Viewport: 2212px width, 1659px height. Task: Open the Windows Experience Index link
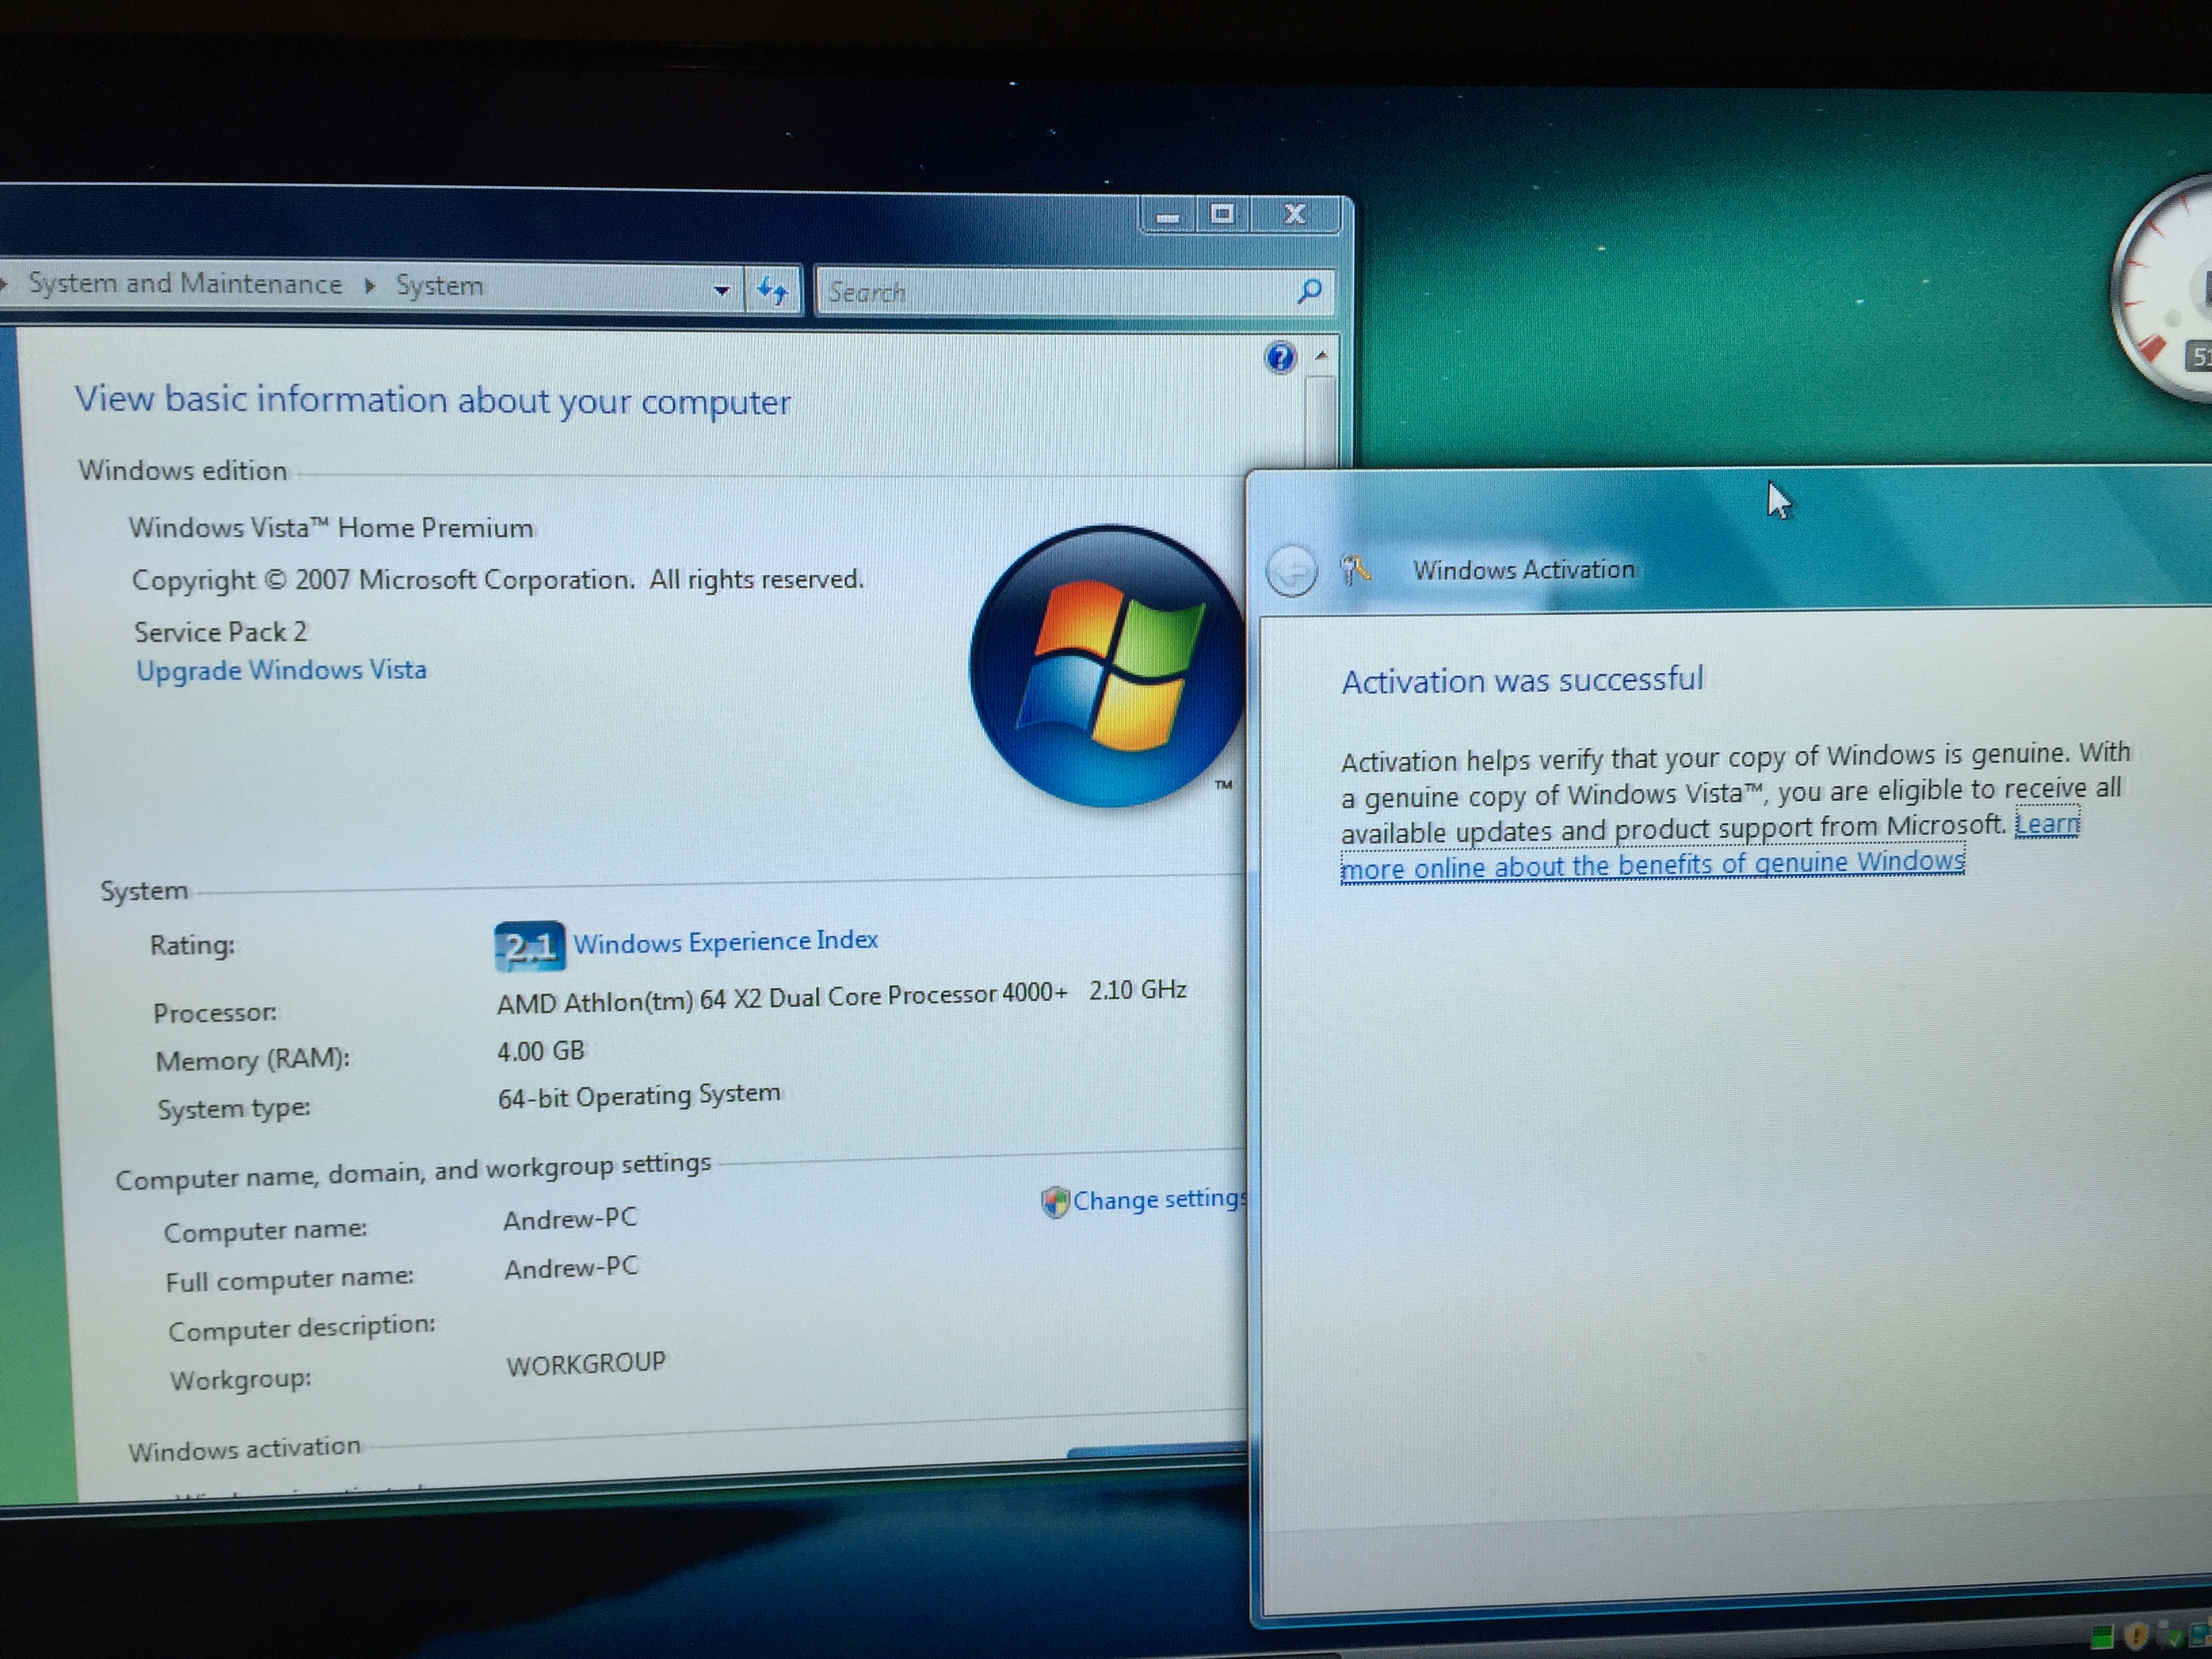(x=726, y=942)
